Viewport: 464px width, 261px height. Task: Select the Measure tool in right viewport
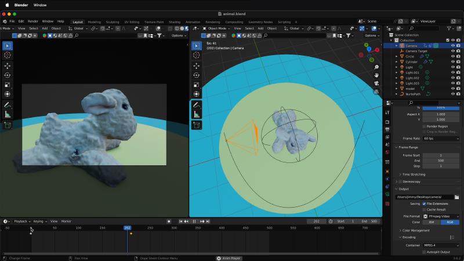click(x=196, y=114)
